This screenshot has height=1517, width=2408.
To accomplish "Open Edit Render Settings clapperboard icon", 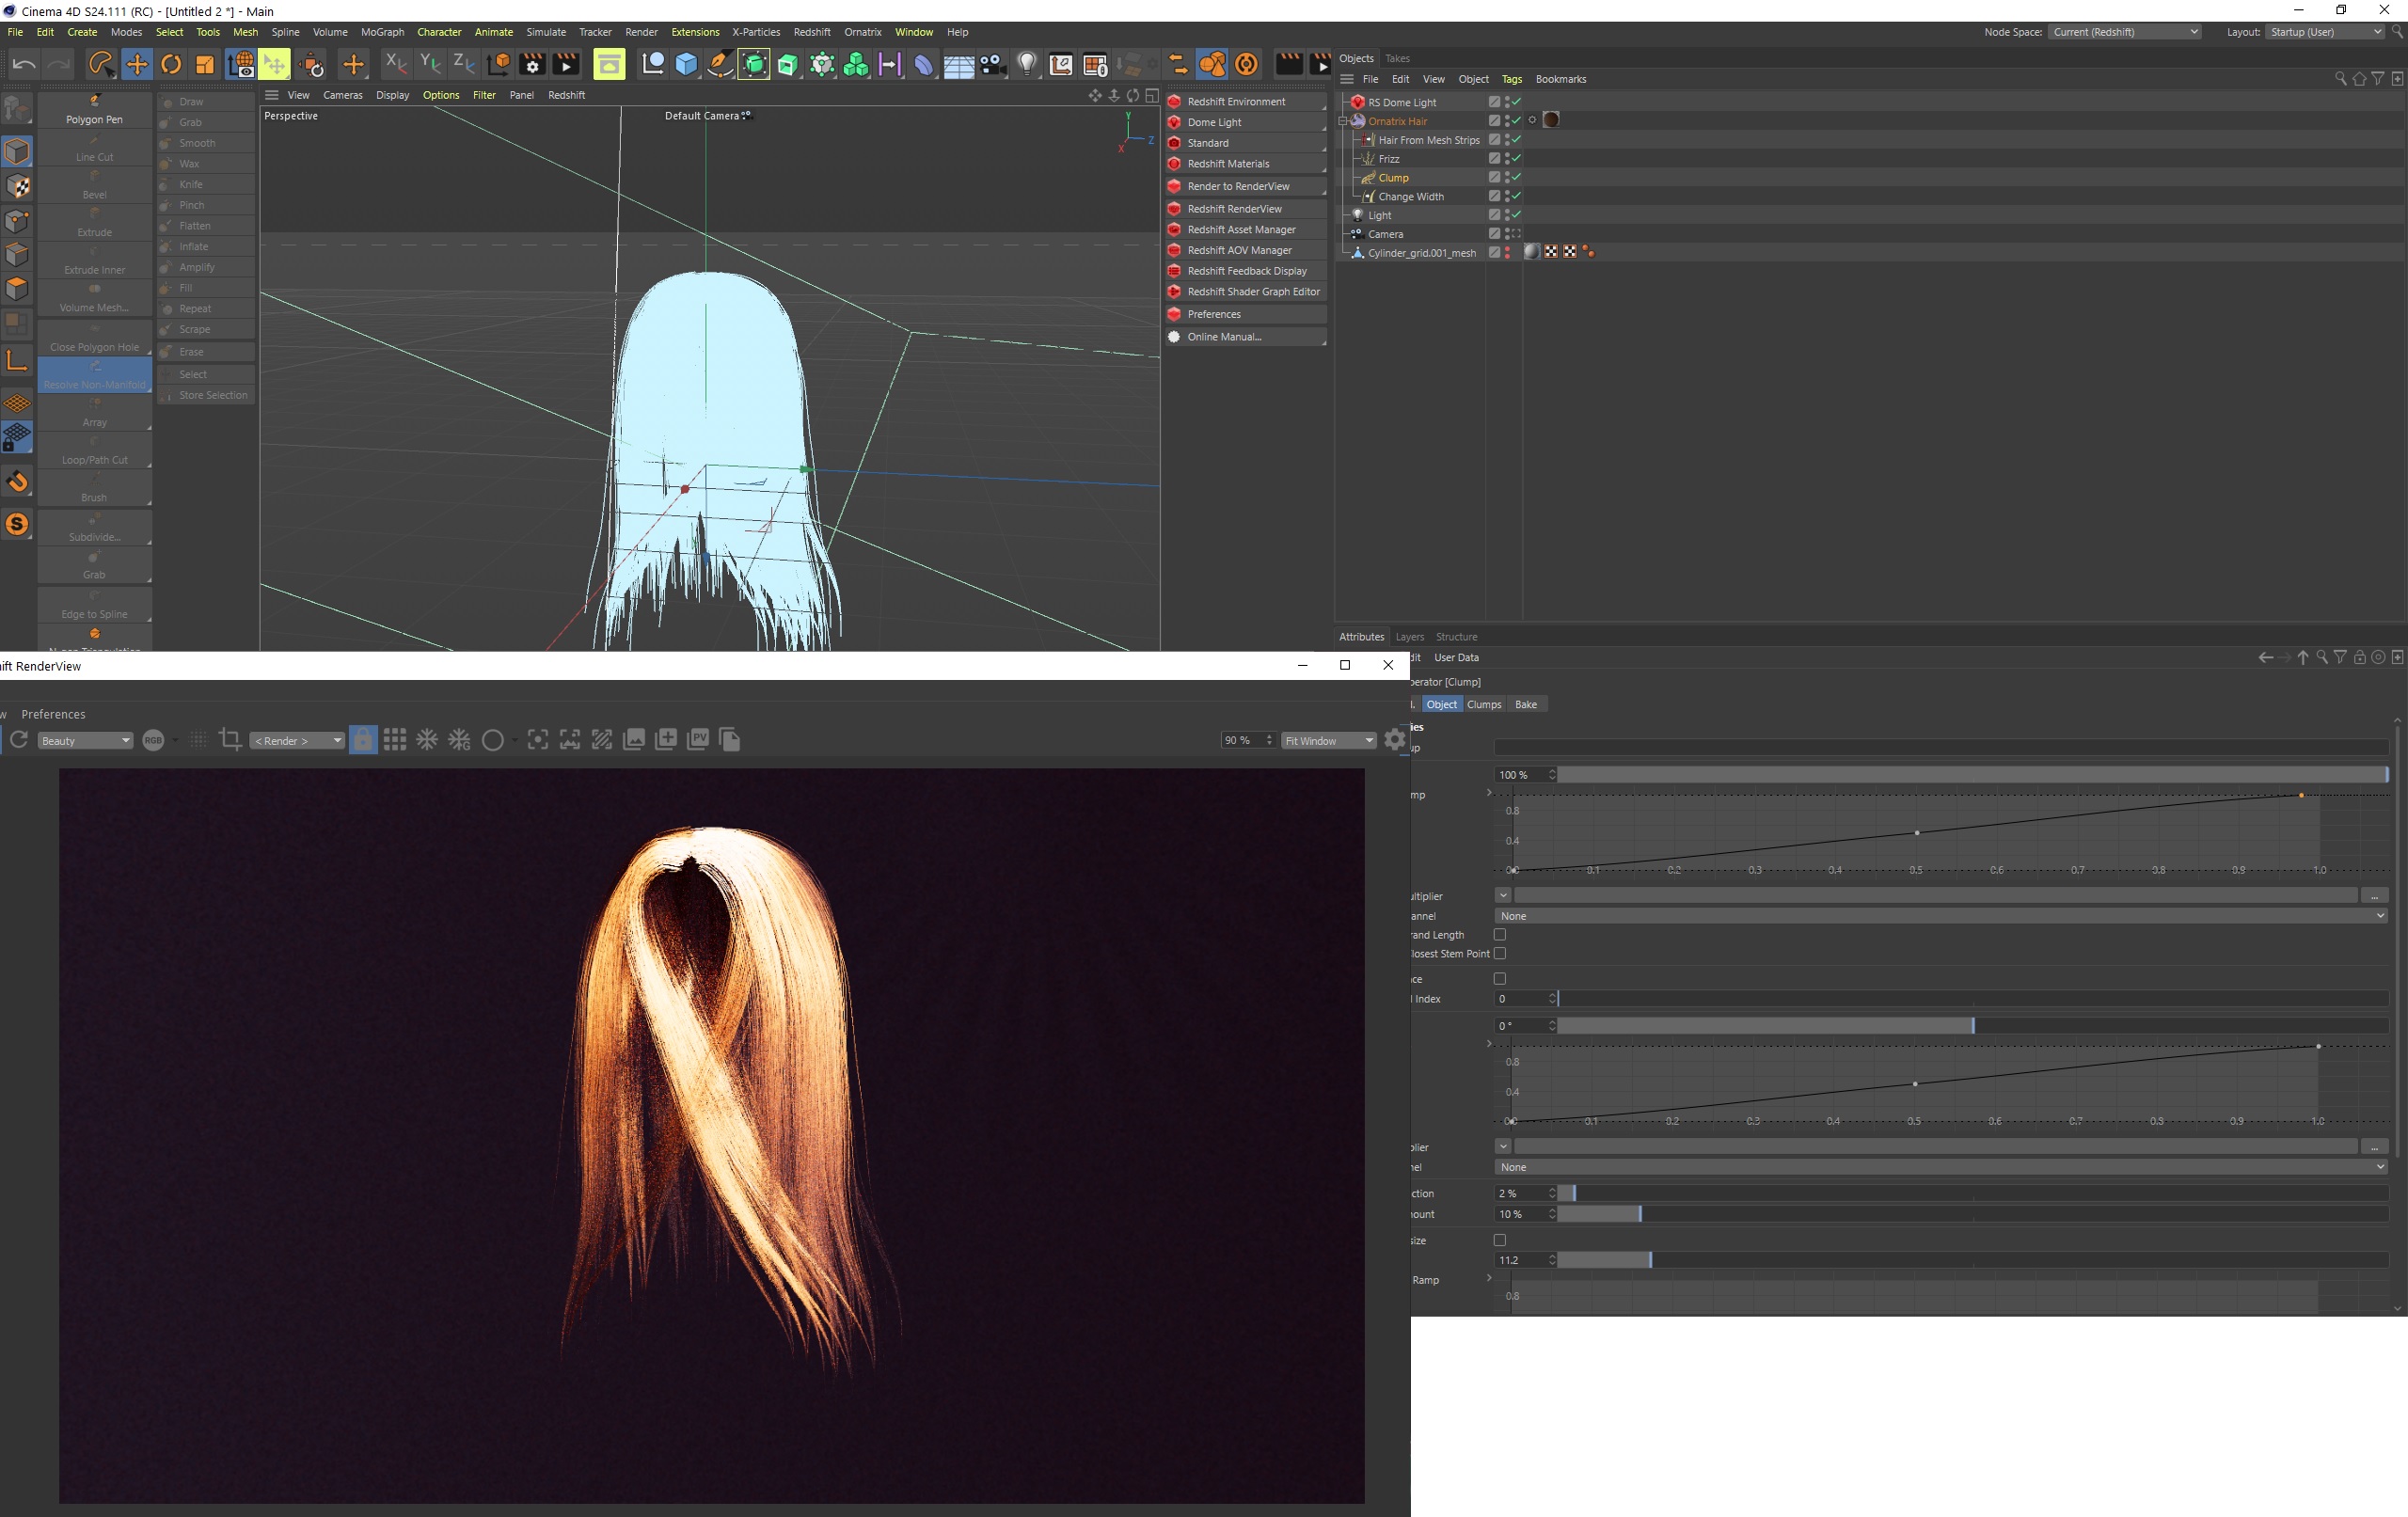I will pyautogui.click(x=532, y=65).
